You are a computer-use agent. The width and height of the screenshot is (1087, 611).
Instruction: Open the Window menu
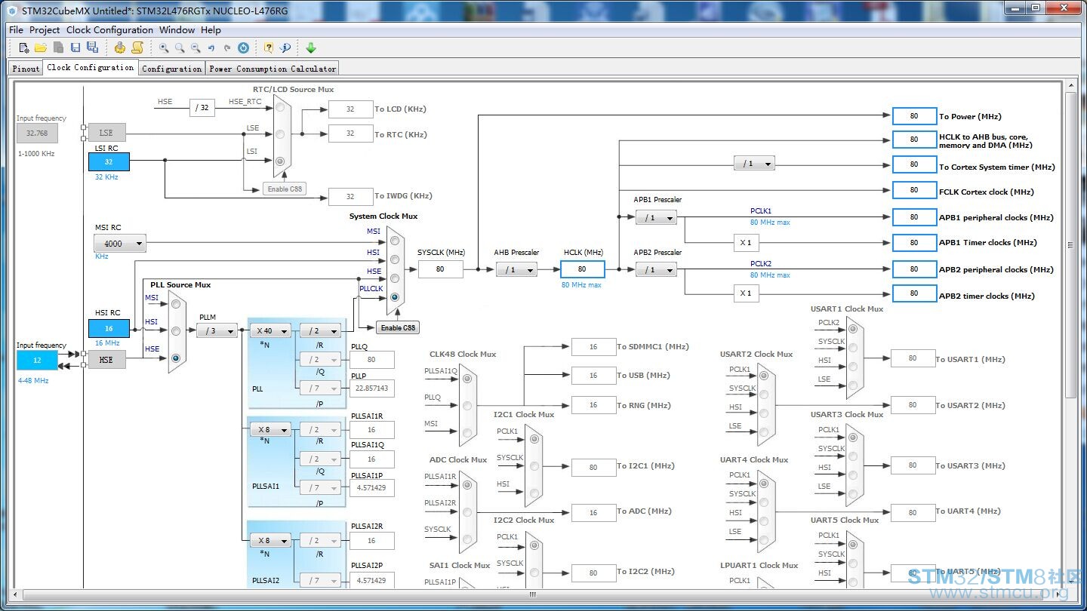tap(177, 30)
